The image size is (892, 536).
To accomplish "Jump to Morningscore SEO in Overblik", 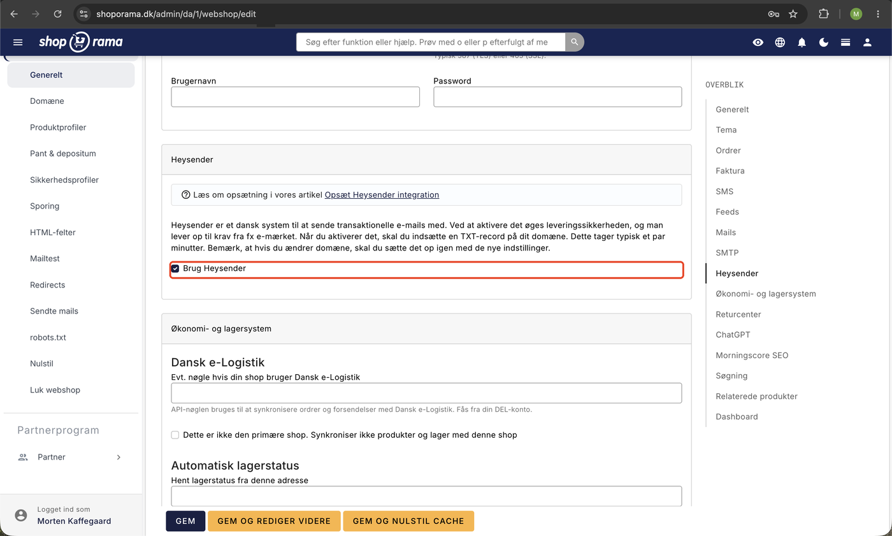I will [752, 355].
